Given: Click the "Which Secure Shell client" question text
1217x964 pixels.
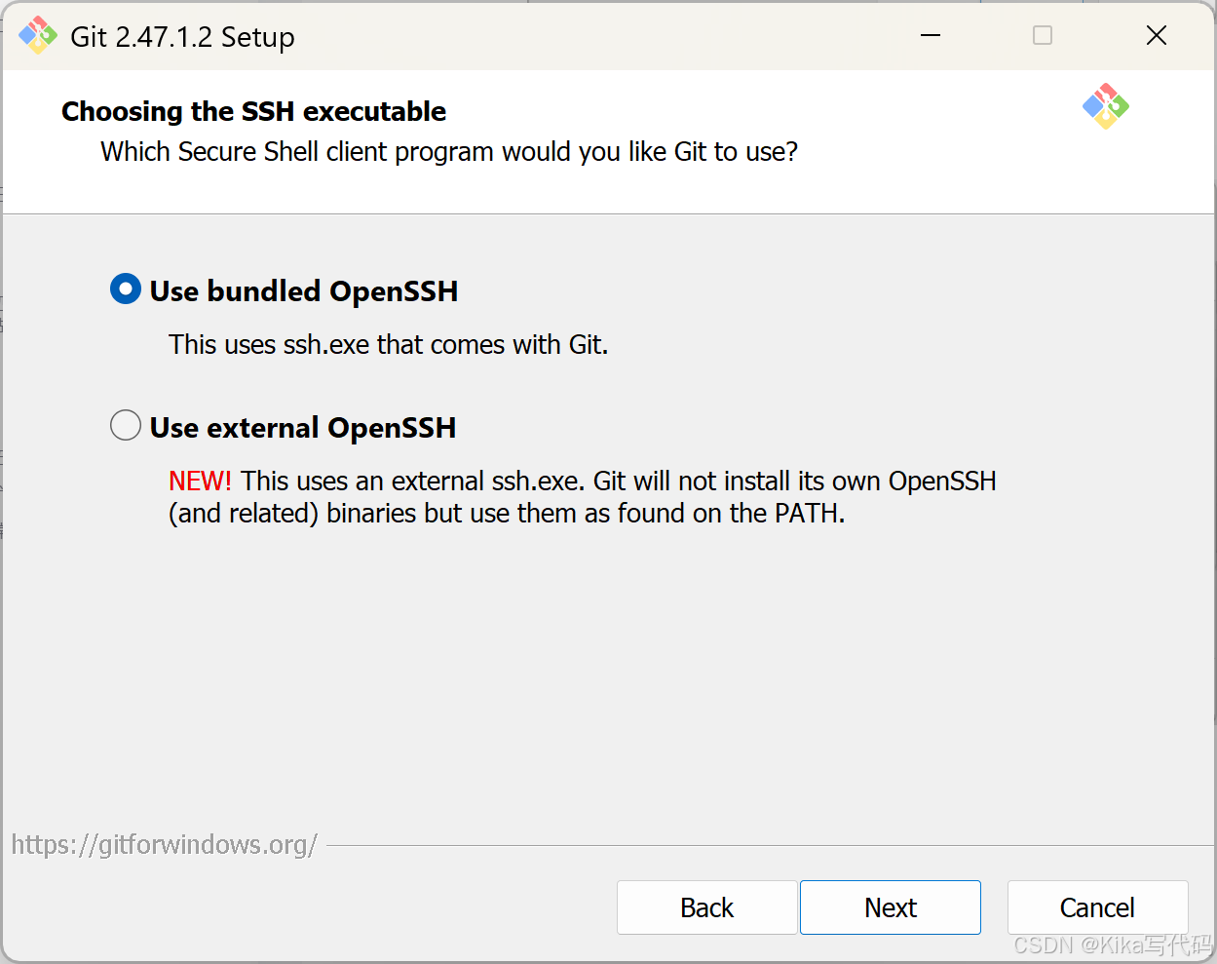Looking at the screenshot, I should (x=449, y=152).
